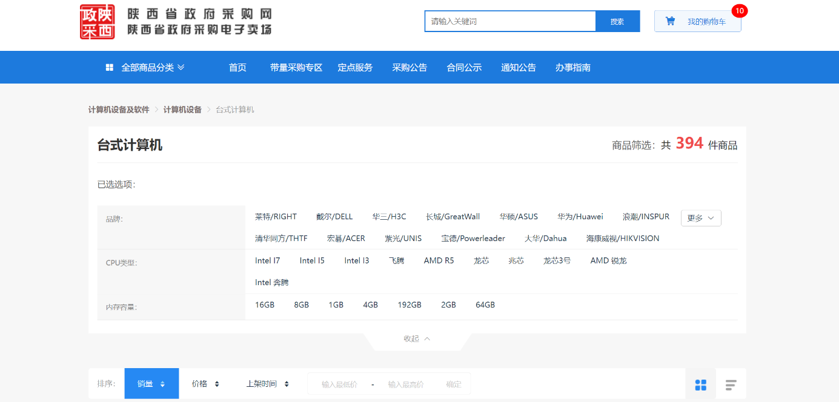This screenshot has height=402, width=839.
Task: Expand more brands with 更多 button
Action: (x=701, y=218)
